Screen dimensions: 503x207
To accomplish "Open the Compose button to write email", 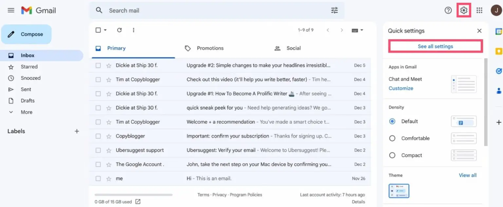I will click(x=26, y=34).
